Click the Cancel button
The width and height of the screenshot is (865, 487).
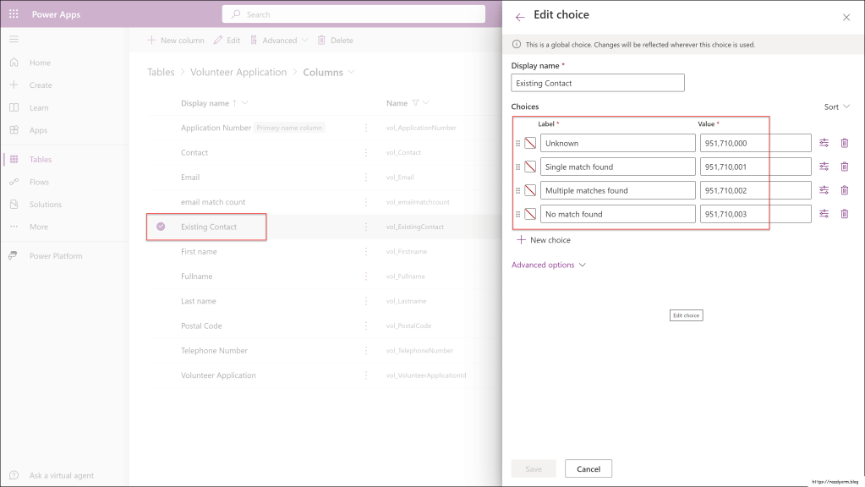point(588,468)
